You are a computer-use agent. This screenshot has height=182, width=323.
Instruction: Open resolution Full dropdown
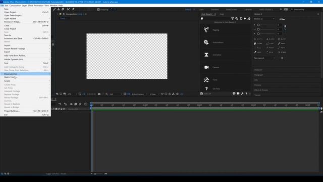[116, 94]
